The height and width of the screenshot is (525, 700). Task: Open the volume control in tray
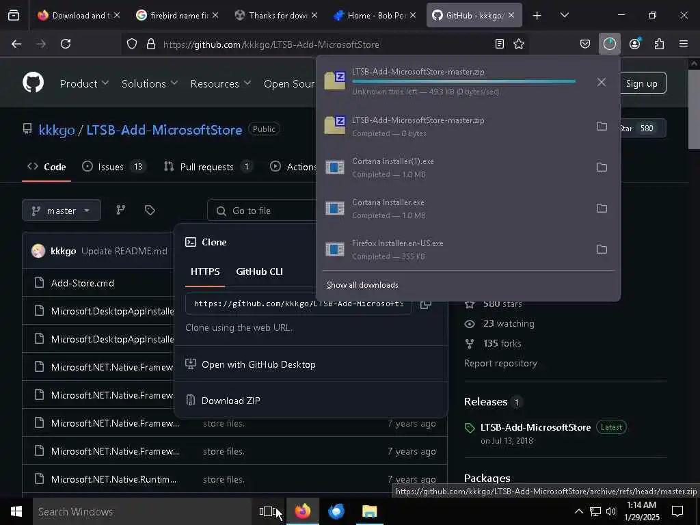611,511
